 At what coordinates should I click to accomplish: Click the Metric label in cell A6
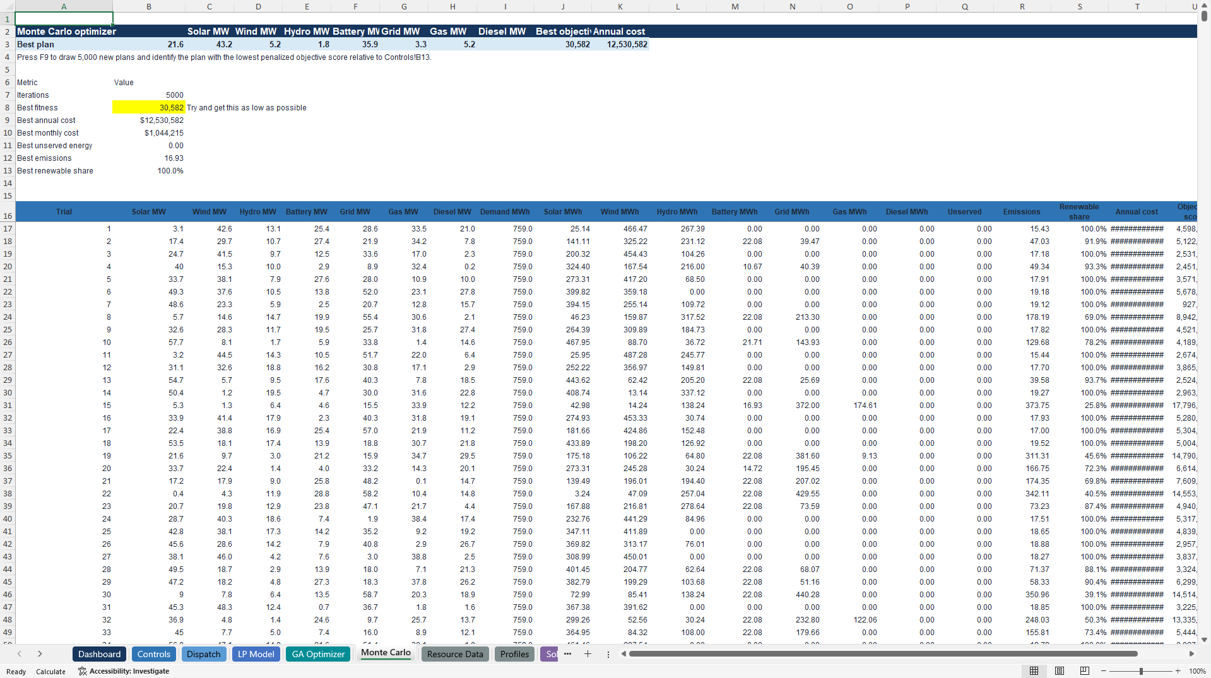[x=64, y=83]
